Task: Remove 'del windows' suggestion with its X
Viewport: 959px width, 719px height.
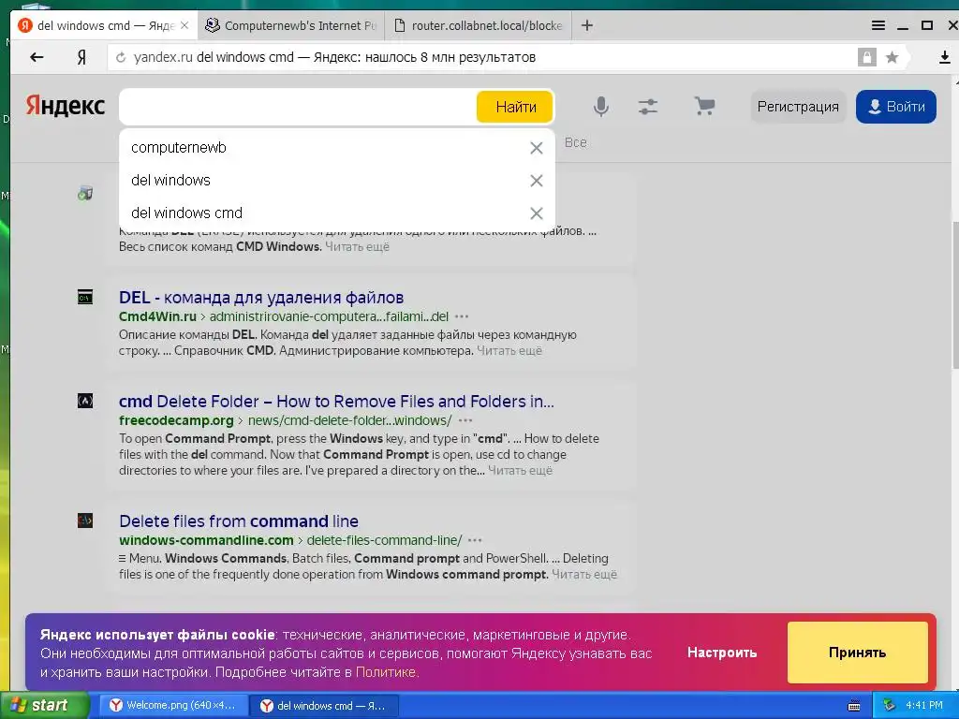Action: (x=537, y=181)
